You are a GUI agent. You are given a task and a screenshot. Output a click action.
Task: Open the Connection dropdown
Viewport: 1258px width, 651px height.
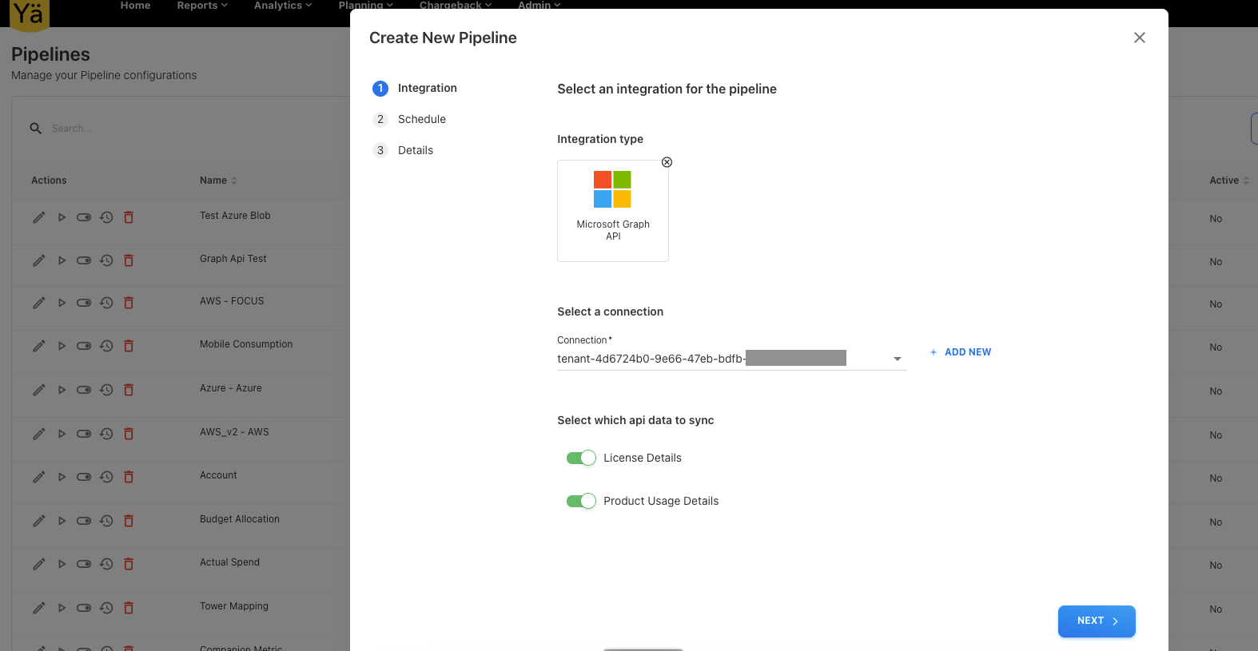pyautogui.click(x=897, y=359)
